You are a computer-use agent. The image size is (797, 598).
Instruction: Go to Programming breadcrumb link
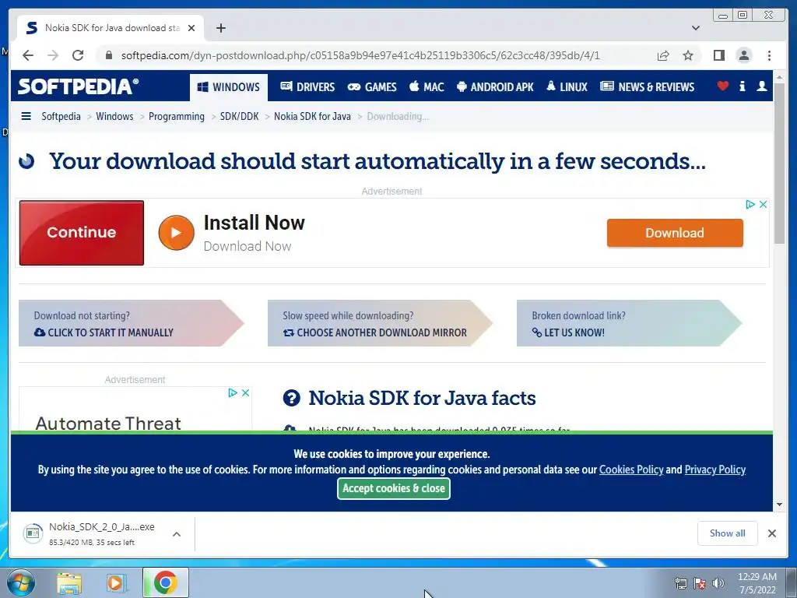tap(177, 117)
